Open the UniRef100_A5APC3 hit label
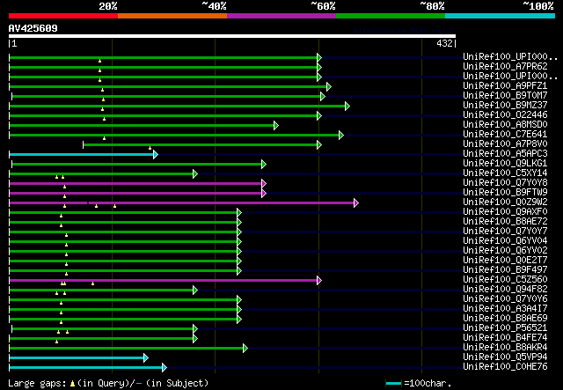Image resolution: width=563 pixels, height=390 pixels. pos(505,154)
